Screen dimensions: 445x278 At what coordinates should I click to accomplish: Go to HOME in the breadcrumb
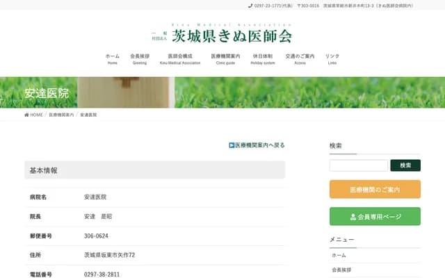[36, 115]
